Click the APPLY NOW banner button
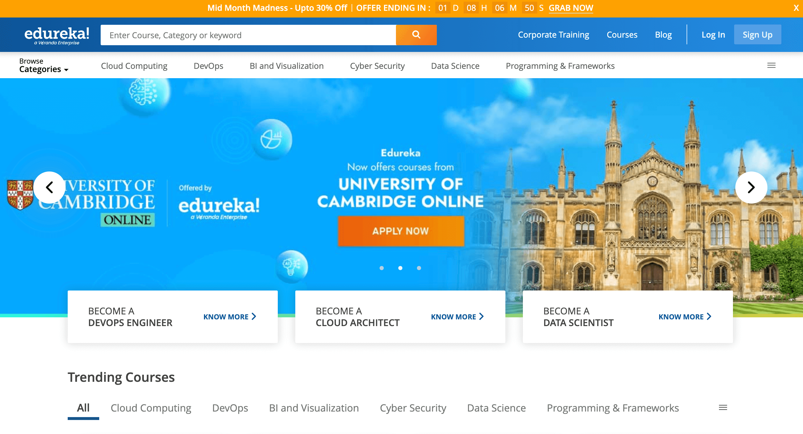 click(401, 231)
